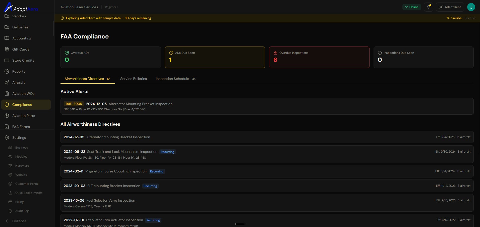Screen dimensions: 480x227
Task: Click the Compliance shield icon
Action: [7, 105]
